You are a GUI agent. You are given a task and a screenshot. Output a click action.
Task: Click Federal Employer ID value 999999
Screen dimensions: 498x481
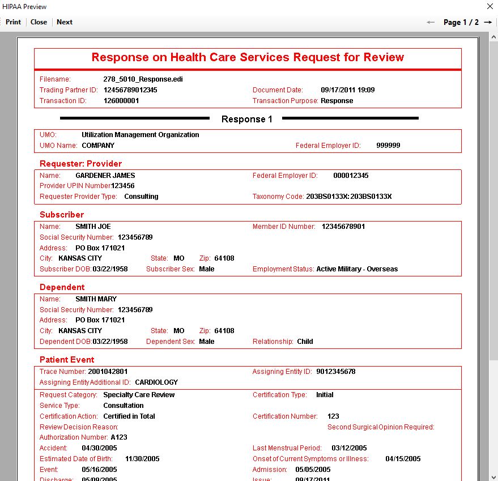tap(388, 146)
